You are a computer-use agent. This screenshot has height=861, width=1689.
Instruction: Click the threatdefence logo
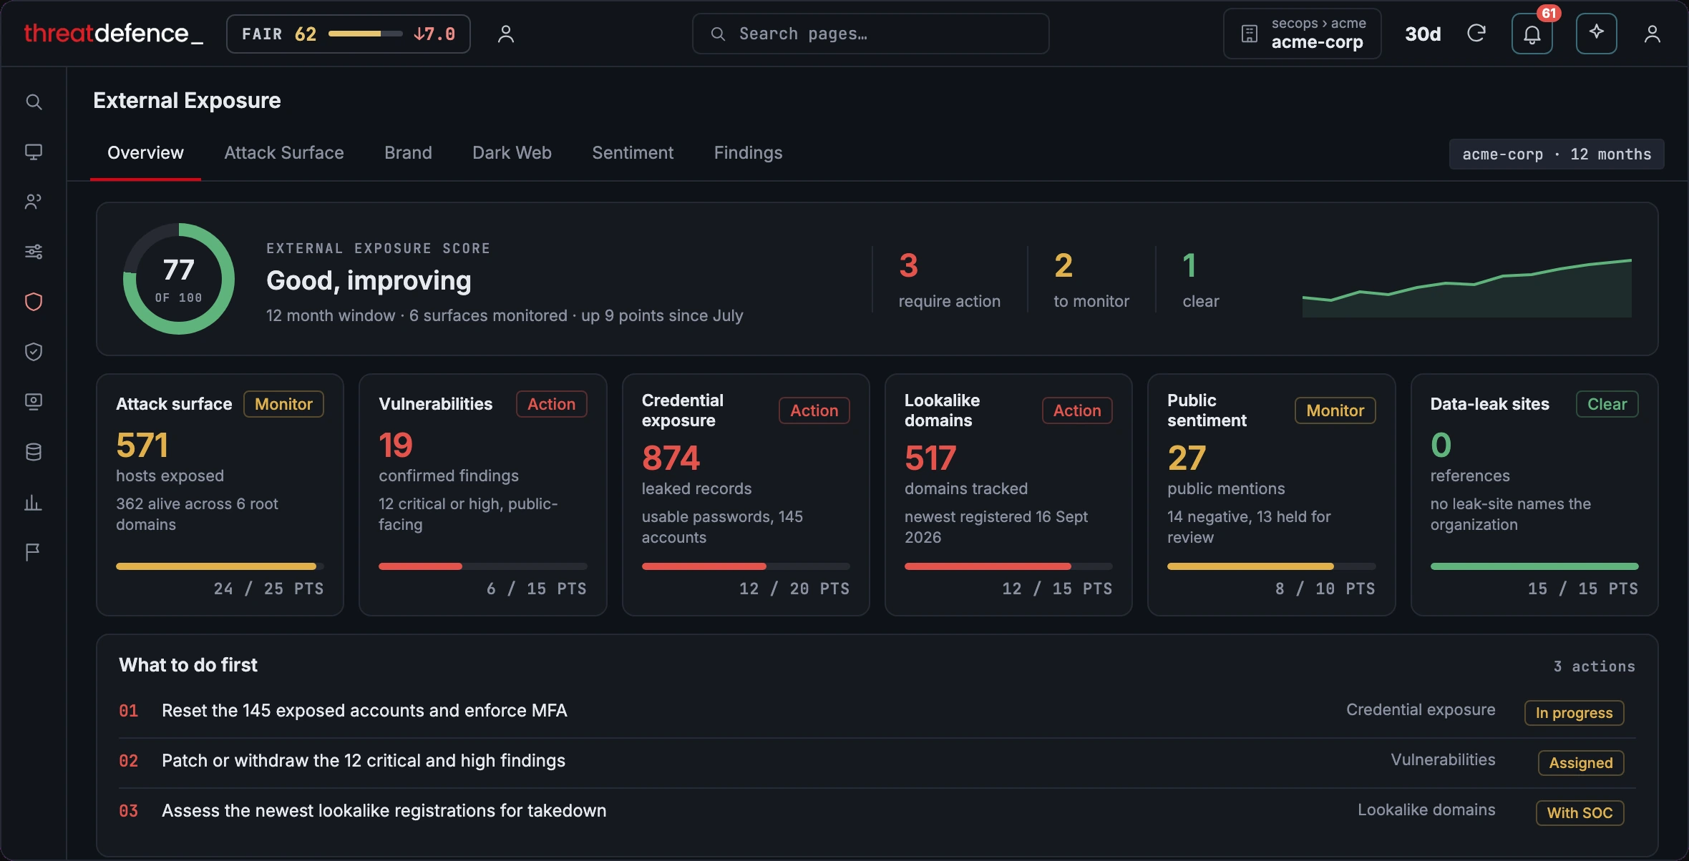point(113,34)
